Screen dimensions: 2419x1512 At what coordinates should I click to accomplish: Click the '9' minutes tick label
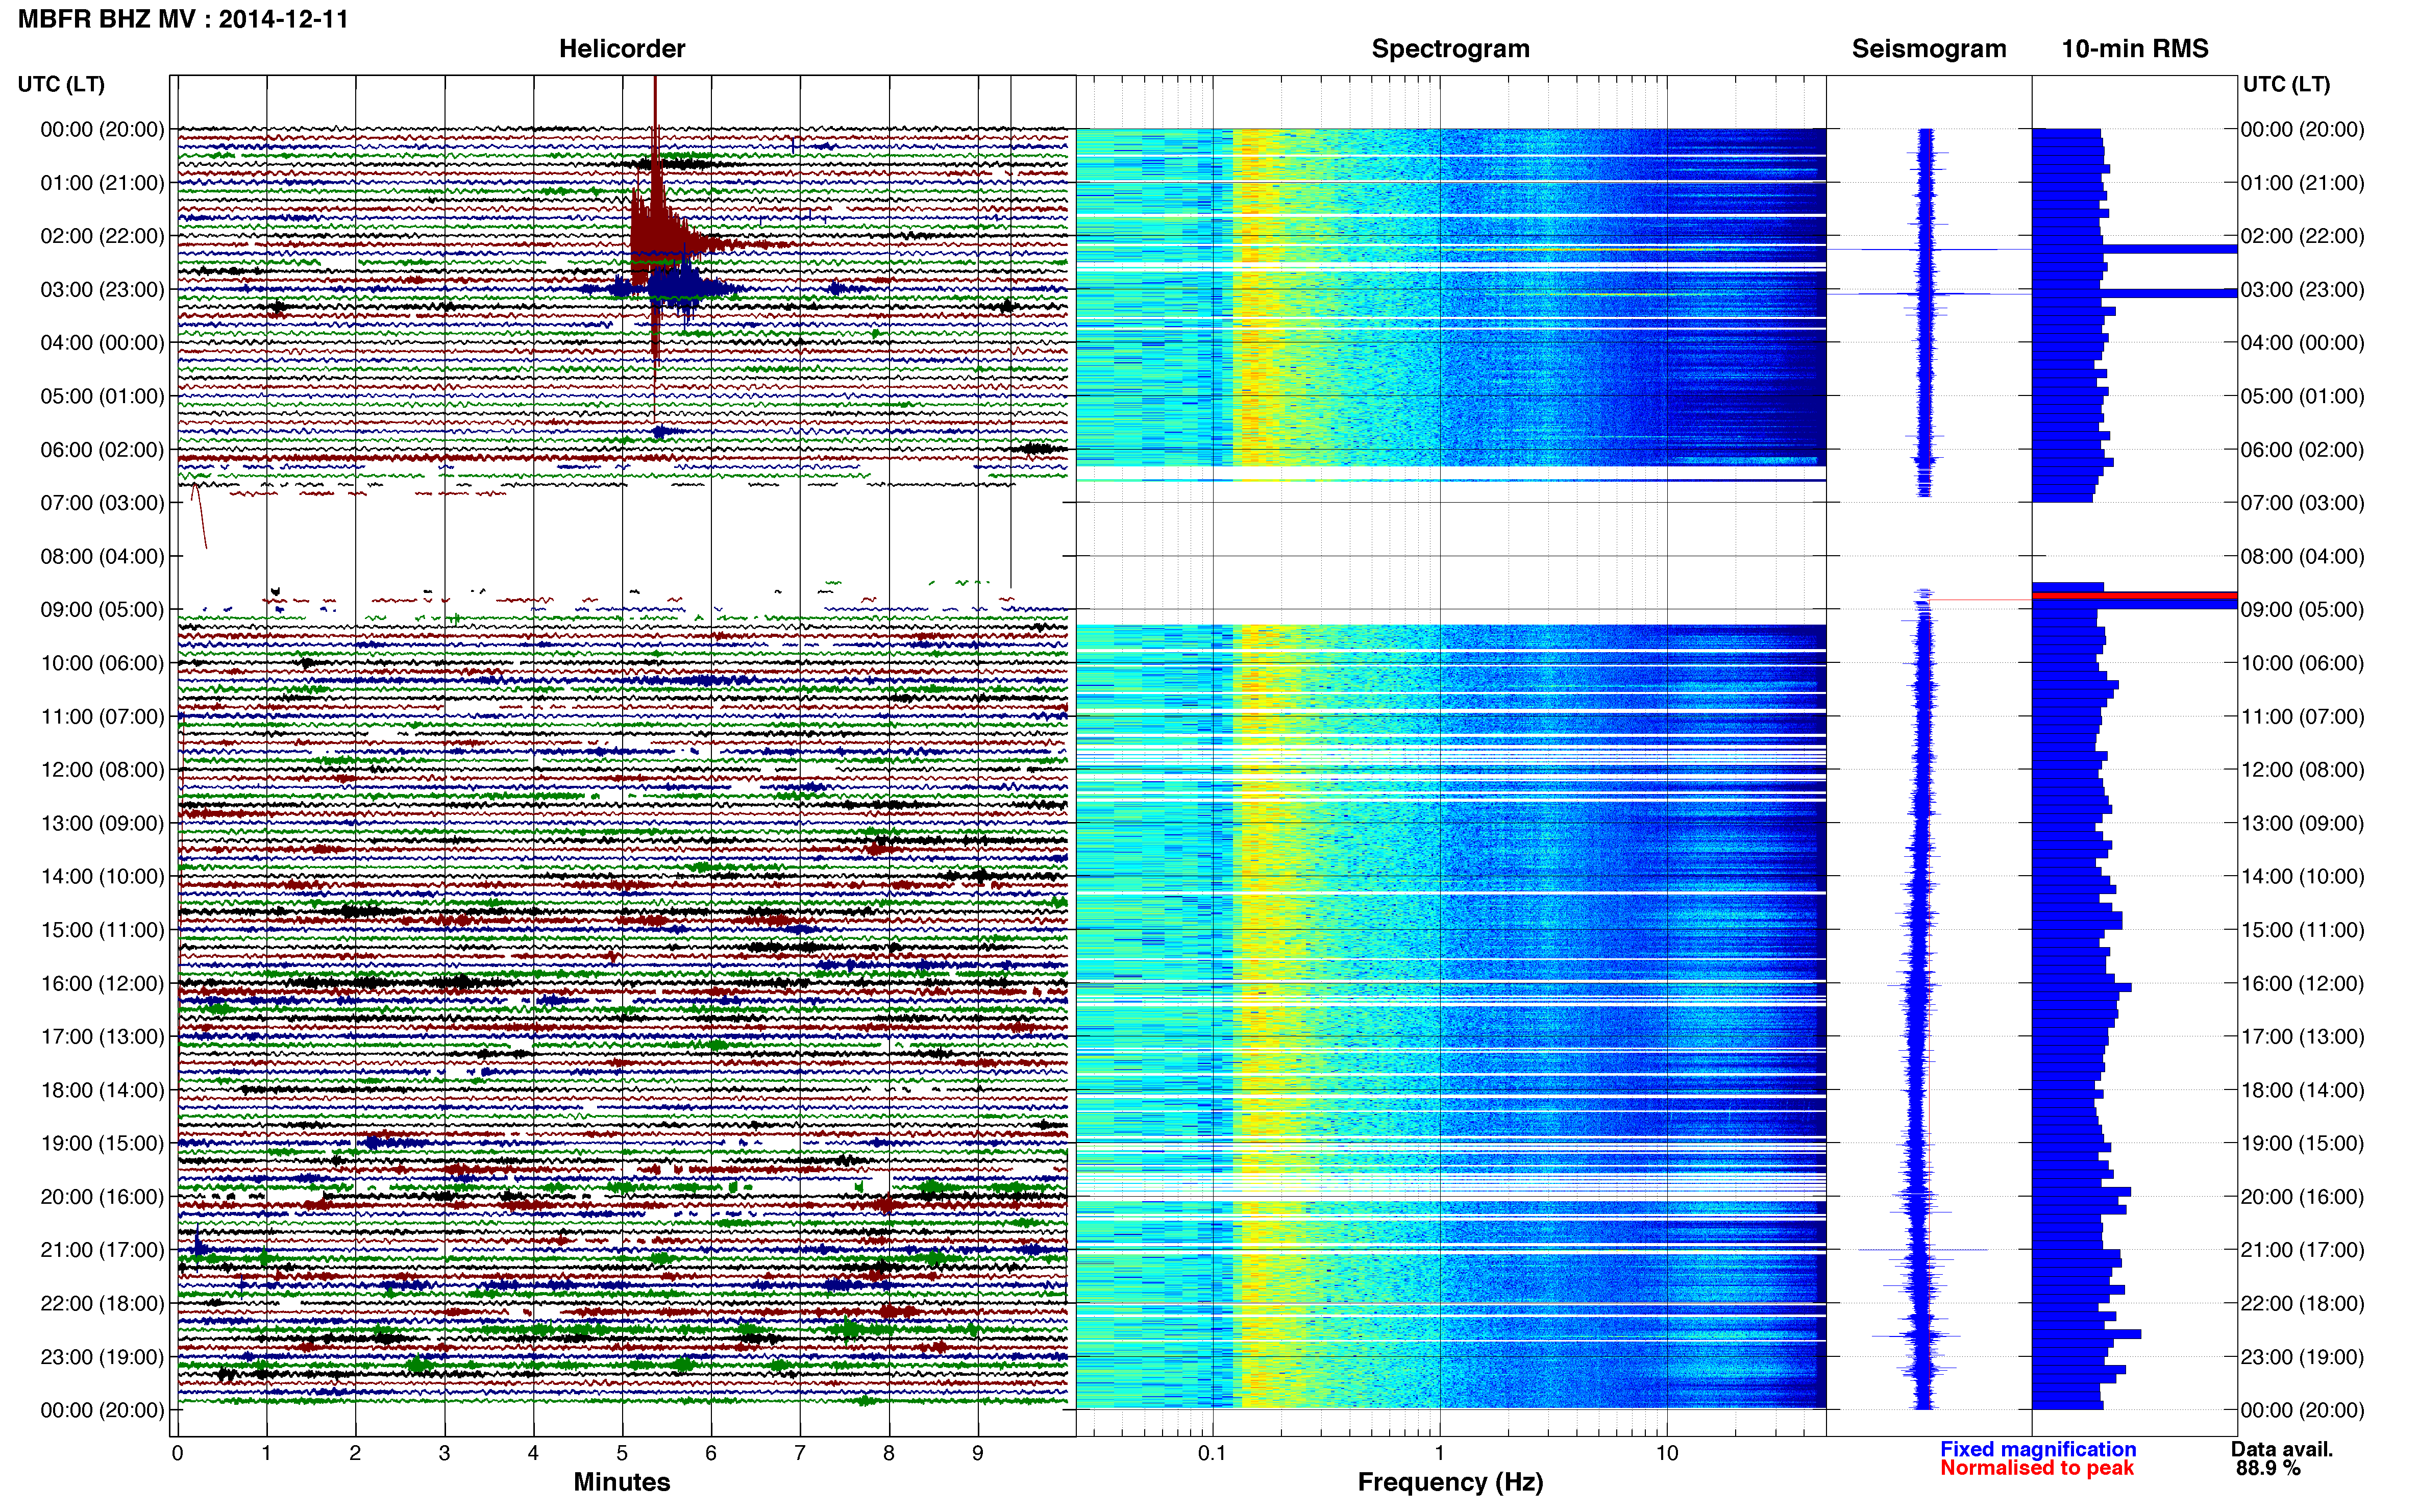(x=978, y=1453)
